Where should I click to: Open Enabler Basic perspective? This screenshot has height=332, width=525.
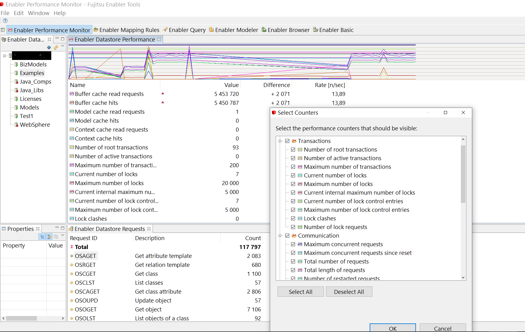click(333, 30)
